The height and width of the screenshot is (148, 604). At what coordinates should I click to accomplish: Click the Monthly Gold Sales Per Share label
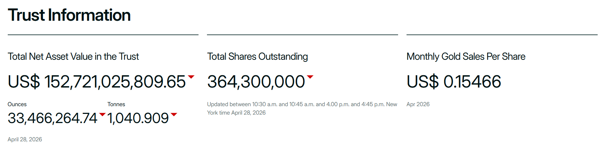tap(466, 57)
